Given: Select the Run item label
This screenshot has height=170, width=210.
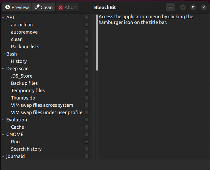Looking at the screenshot, I should 15,142.
